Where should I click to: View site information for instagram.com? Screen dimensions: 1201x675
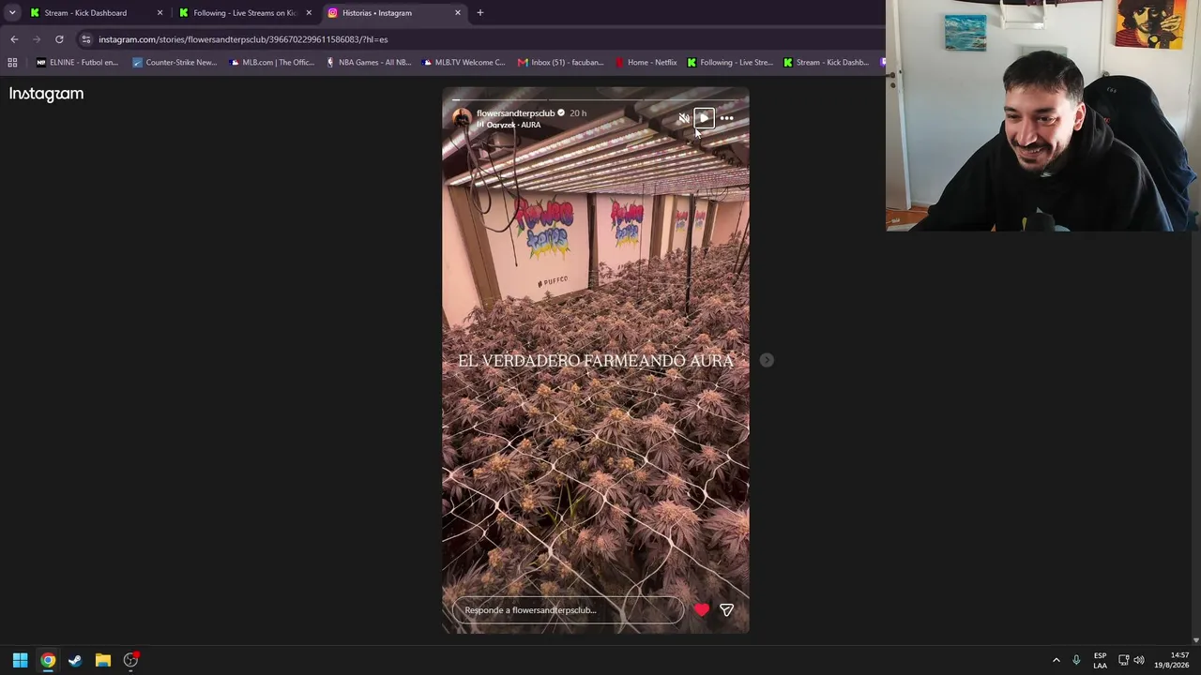[86, 39]
